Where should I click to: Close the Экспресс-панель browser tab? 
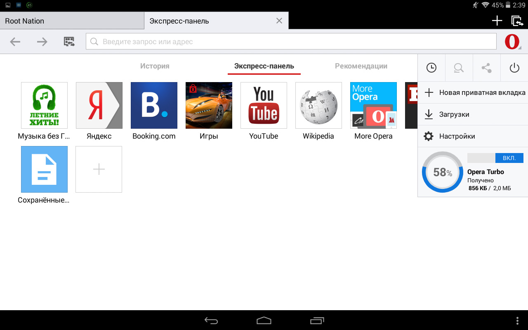tap(279, 21)
